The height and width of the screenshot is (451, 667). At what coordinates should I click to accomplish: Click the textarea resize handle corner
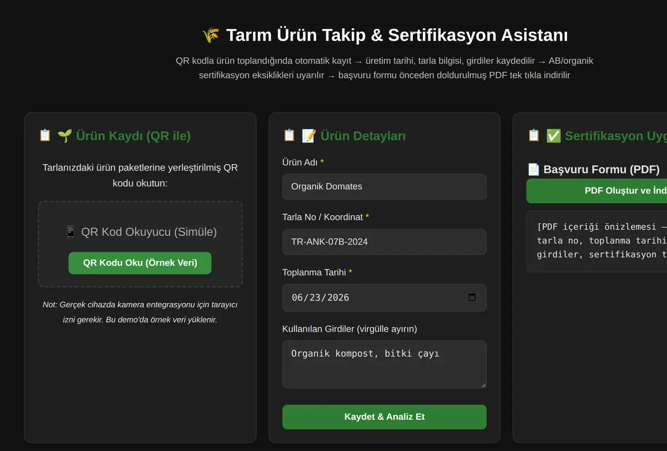(483, 385)
